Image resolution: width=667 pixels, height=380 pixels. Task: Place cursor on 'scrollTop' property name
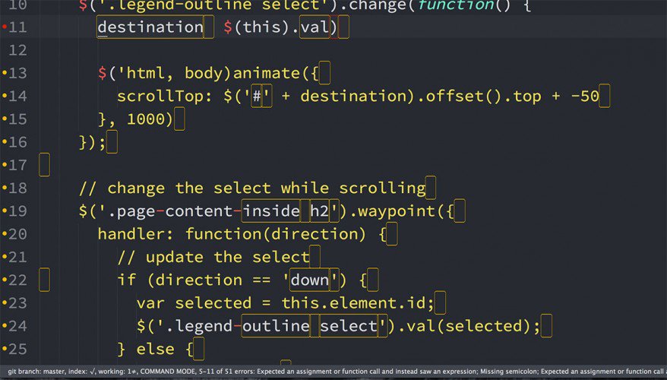160,97
